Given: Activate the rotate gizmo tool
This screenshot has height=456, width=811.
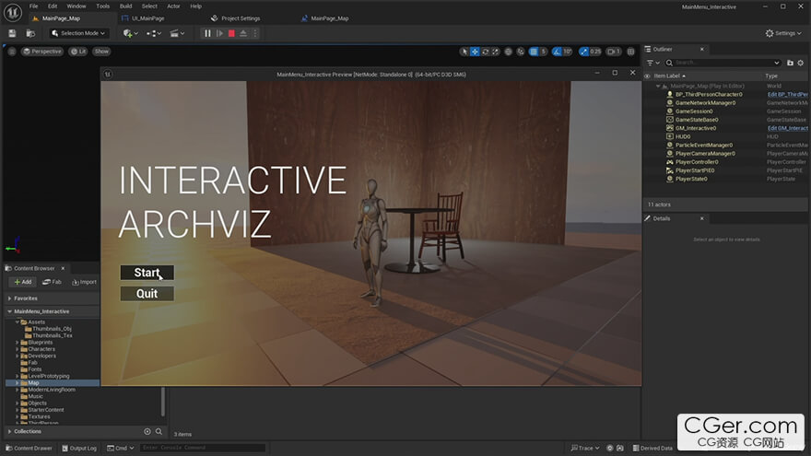Looking at the screenshot, I should 485,52.
